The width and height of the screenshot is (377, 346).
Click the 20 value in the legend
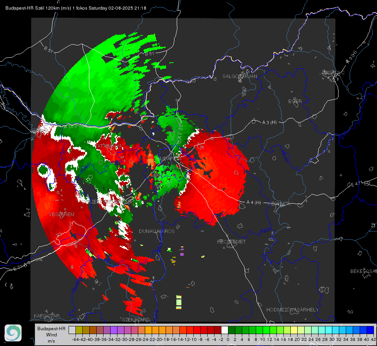[x=297, y=339]
